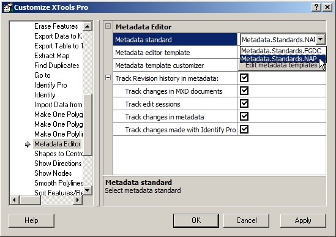Viewport: 336px width, 237px height.
Task: Click the Track changes in metadata label
Action: coord(165,117)
